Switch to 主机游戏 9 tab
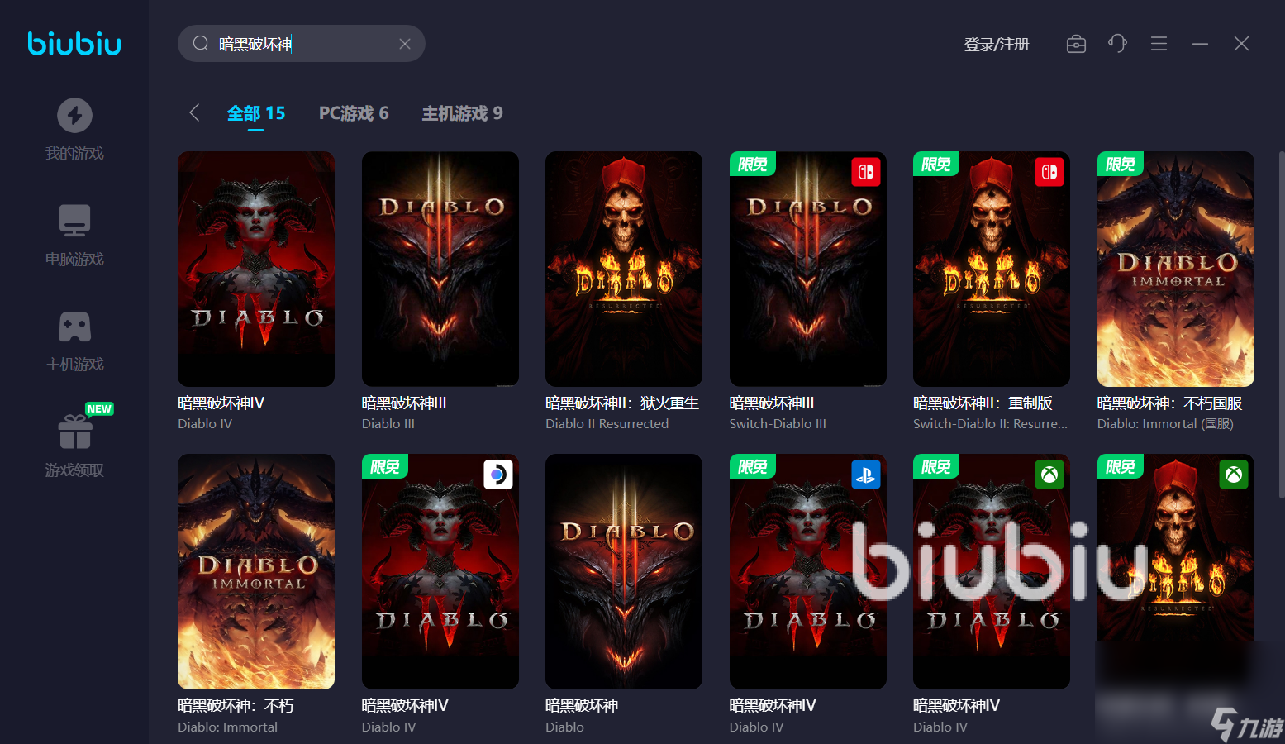This screenshot has width=1285, height=744. [462, 113]
